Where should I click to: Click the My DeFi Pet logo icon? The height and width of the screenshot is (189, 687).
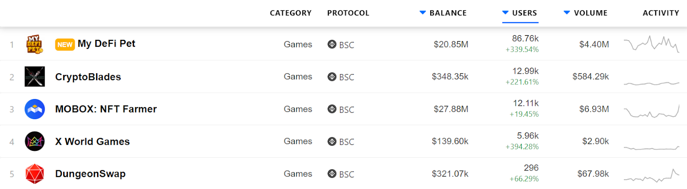[x=35, y=44]
